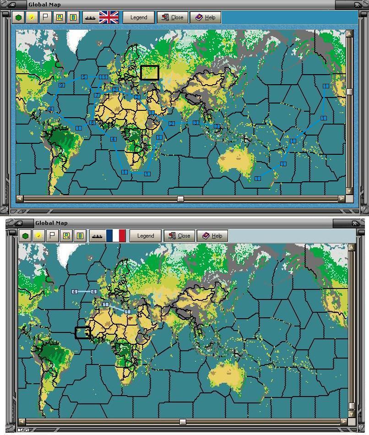Click South Atlantic route marker 4 west of Africa
Image resolution: width=369 pixels, height=435 pixels.
(113, 139)
